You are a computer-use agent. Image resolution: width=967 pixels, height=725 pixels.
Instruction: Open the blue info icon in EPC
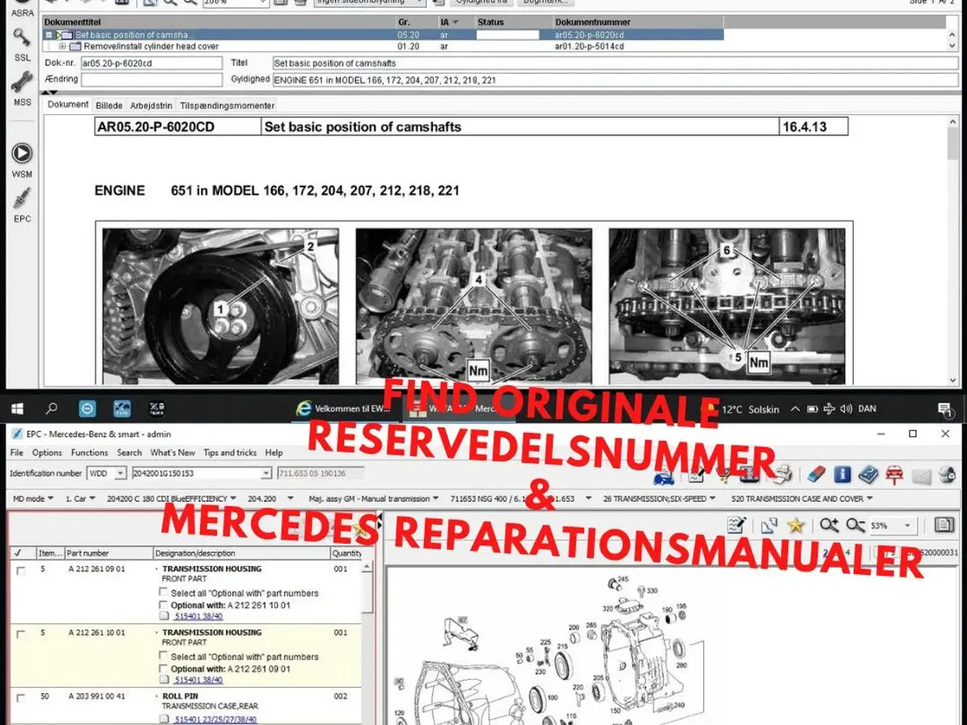click(x=842, y=474)
